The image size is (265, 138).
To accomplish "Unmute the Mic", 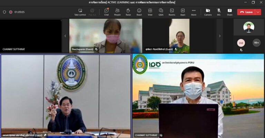I will pyautogui.click(x=219, y=12).
